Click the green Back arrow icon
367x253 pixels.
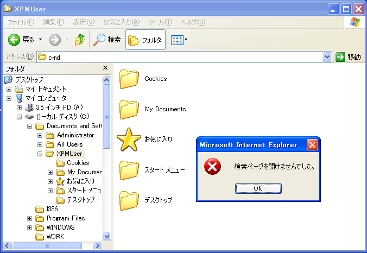click(x=14, y=40)
